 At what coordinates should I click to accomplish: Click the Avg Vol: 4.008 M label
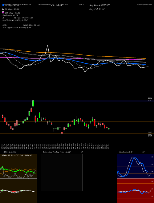[x=99, y=6]
